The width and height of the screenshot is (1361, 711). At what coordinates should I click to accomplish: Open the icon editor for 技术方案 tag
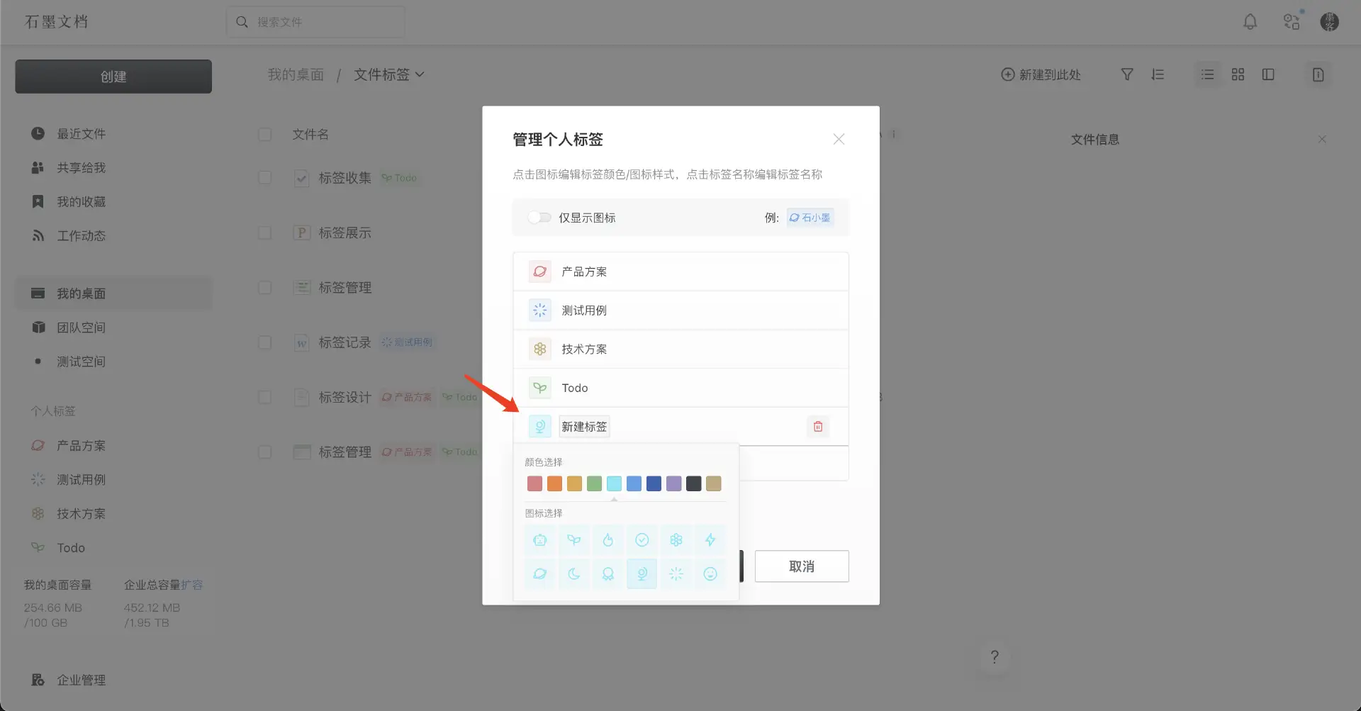pos(540,349)
